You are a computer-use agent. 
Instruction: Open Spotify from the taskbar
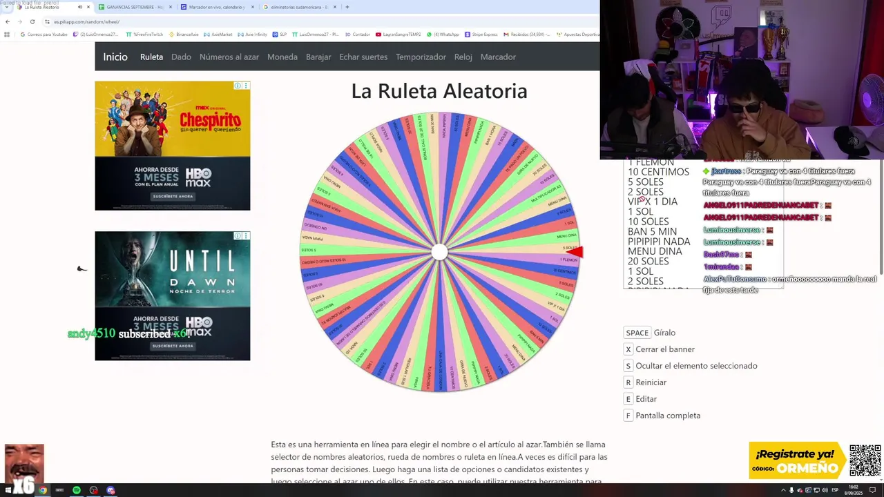(77, 490)
